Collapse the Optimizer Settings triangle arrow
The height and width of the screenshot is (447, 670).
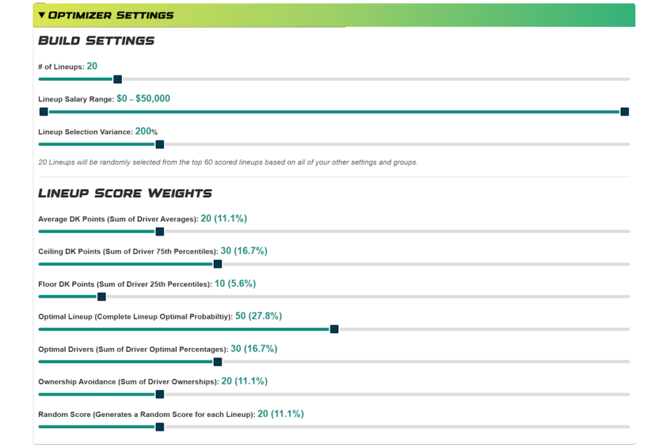pyautogui.click(x=42, y=15)
